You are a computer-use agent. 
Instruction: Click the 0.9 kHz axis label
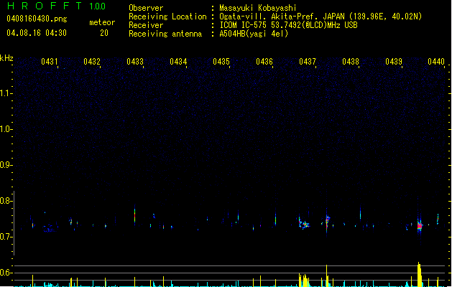tap(6, 165)
